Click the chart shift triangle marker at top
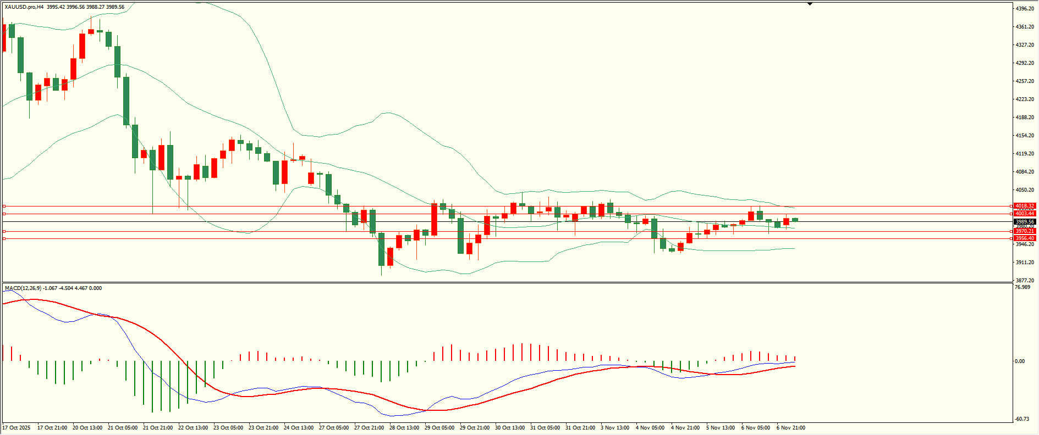Screen dimensions: 1039x435 click(810, 4)
